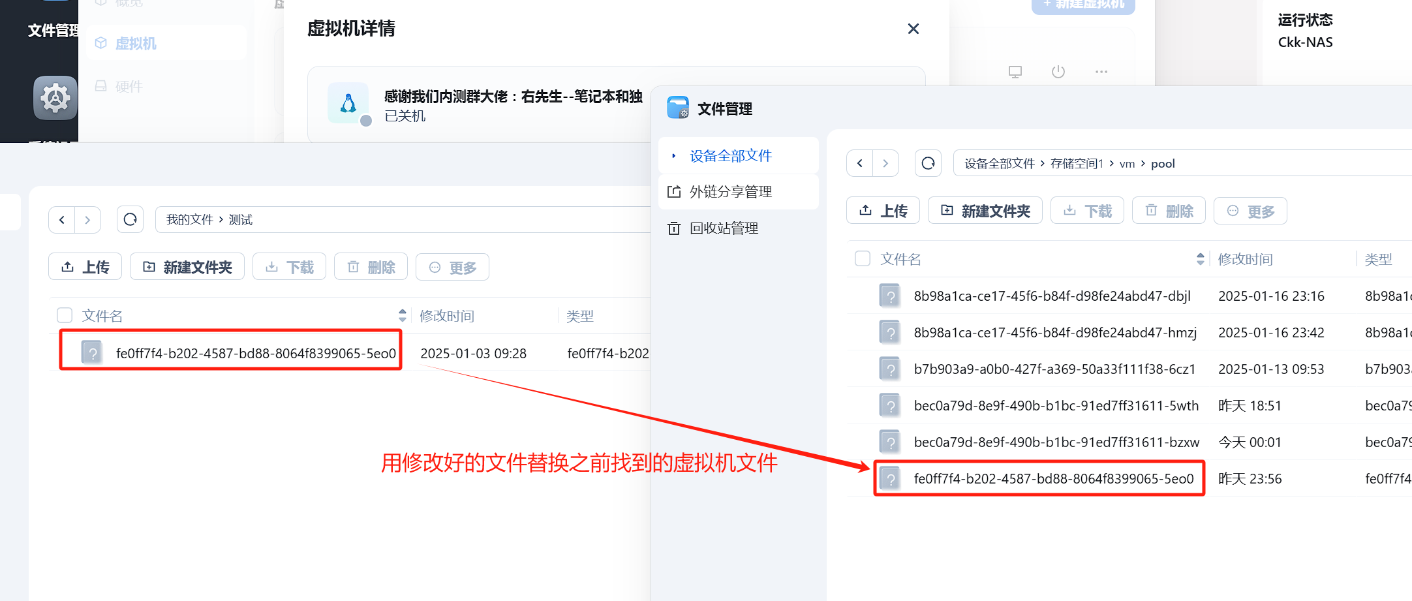
Task: Click 存储空间1 in the breadcrumb
Action: point(1077,164)
